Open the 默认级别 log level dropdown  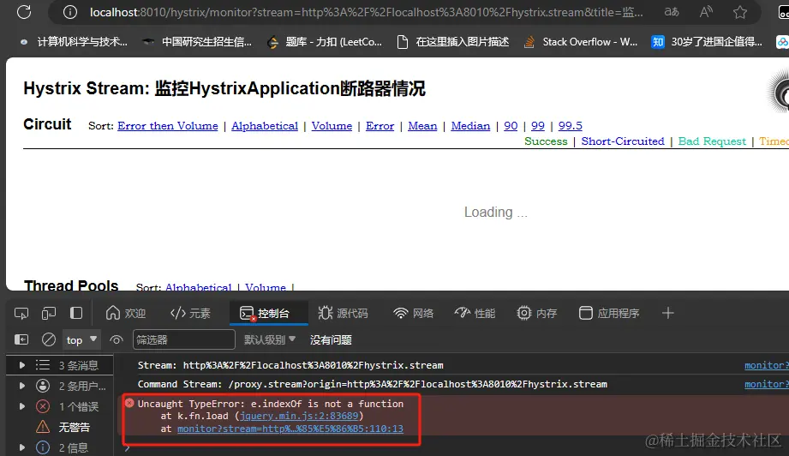click(x=270, y=339)
